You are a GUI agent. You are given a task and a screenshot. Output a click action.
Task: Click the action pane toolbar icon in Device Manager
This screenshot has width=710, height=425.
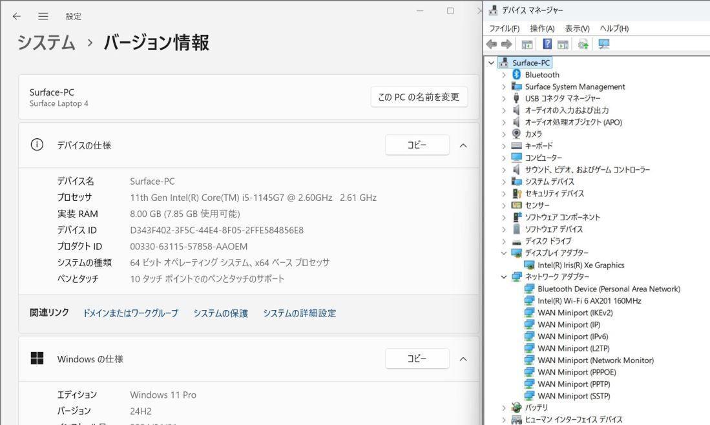tap(563, 45)
